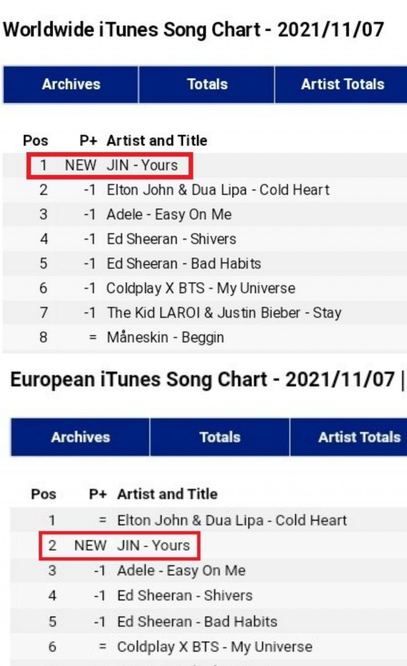This screenshot has height=666, width=407.
Task: Select Ed Sheeran - Shivers Worldwide row
Action: coord(205,239)
